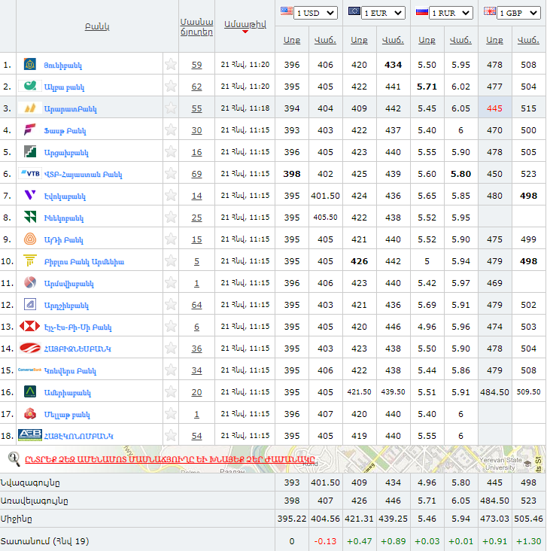The image size is (547, 551).
Task: Open branch count 64 link for Ardshinbank
Action: click(196, 305)
